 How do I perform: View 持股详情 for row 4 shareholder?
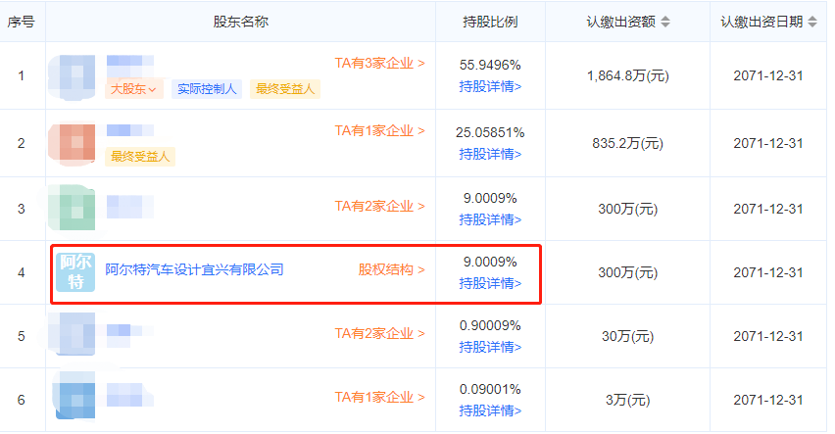[490, 284]
